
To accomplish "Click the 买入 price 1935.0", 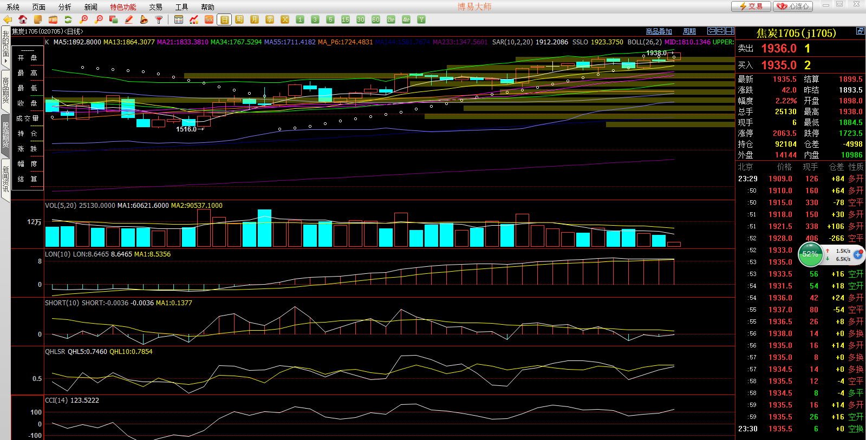I will pos(779,65).
